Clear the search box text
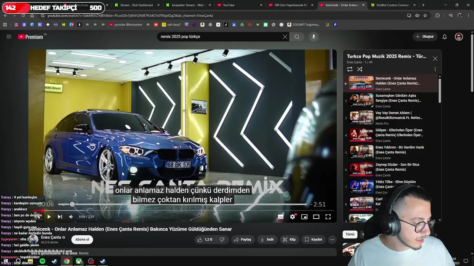This screenshot has height=266, width=474. coord(285,37)
